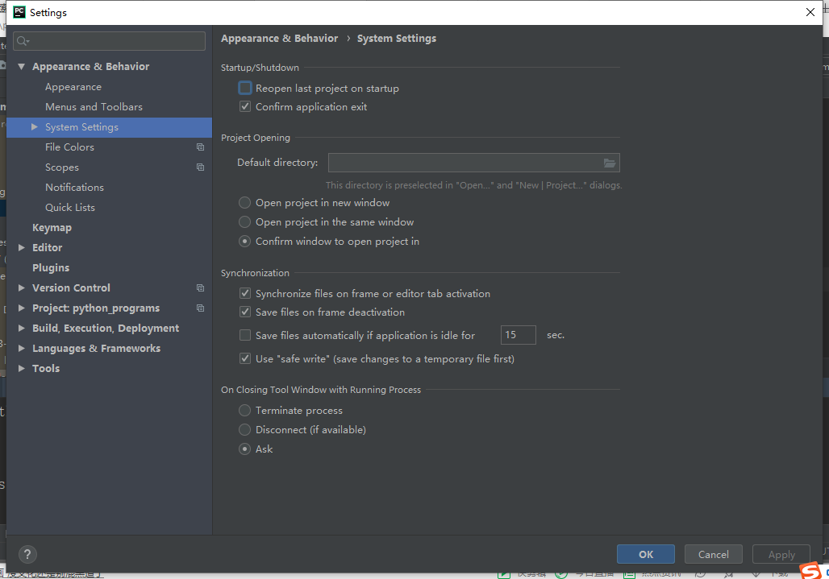Click the PyCharm logo in the title bar

click(x=19, y=12)
